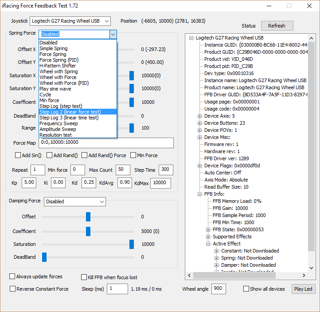
Task: Select the Play sine wave option
Action: click(78, 89)
